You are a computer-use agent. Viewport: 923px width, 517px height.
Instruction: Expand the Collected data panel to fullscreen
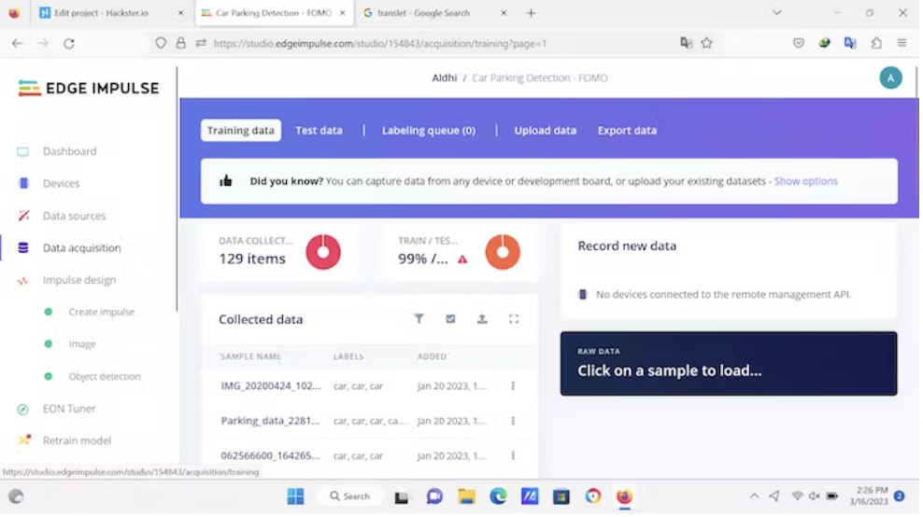coord(514,319)
